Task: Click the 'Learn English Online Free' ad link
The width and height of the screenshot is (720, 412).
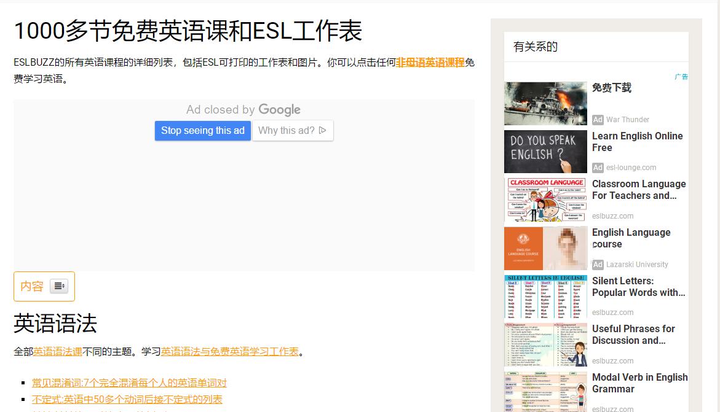Action: pyautogui.click(x=637, y=142)
